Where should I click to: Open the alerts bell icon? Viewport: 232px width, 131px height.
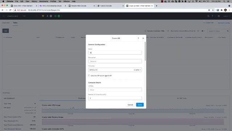(47, 16)
